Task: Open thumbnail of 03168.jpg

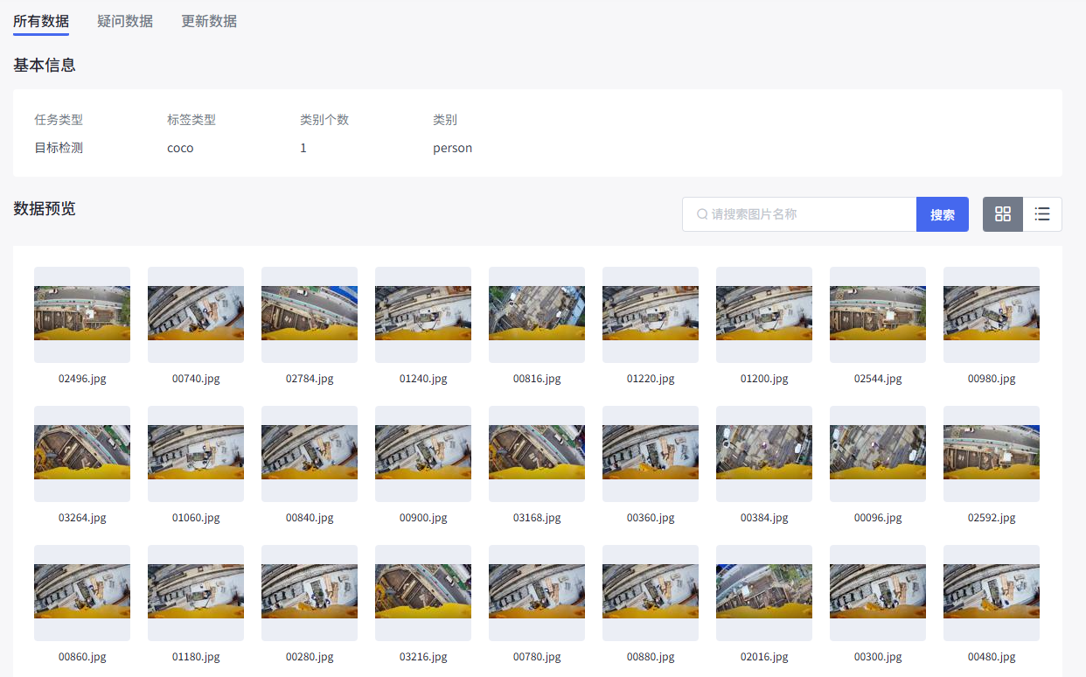Action: coord(537,454)
